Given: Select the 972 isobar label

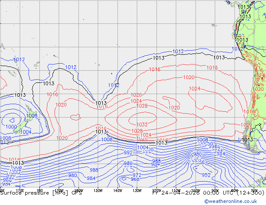Looking at the screenshot, I should tap(137, 175).
